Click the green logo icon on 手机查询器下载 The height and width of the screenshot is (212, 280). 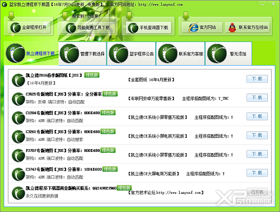[133, 28]
